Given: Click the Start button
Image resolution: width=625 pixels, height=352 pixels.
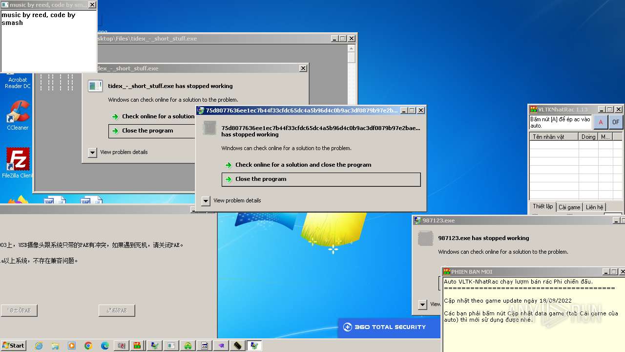Looking at the screenshot, I should click(14, 346).
